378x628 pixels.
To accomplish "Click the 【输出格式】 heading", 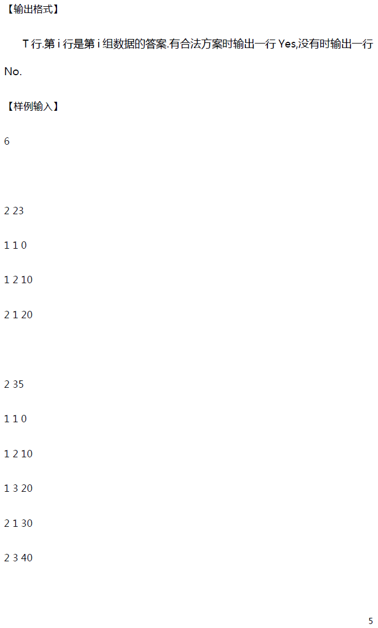I will tap(32, 9).
